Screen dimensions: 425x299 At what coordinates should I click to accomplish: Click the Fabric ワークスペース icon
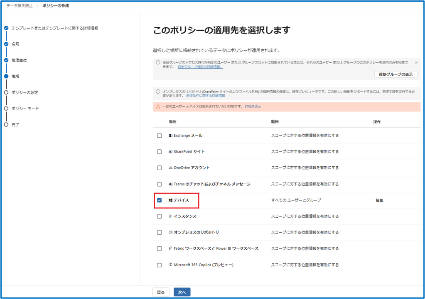point(171,249)
